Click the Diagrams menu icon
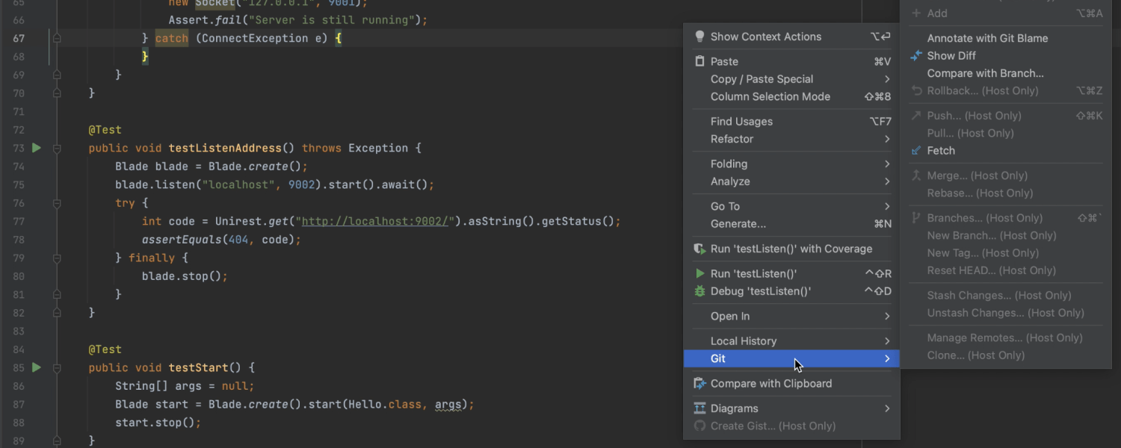The image size is (1121, 448). coord(700,408)
